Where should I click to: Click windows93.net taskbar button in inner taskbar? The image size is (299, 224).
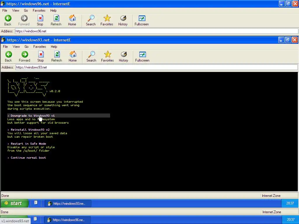[x=68, y=204]
